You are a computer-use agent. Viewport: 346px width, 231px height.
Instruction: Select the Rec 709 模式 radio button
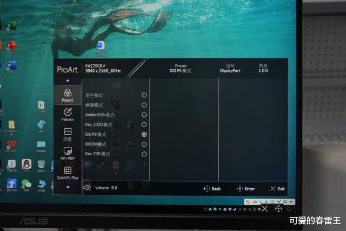click(144, 154)
